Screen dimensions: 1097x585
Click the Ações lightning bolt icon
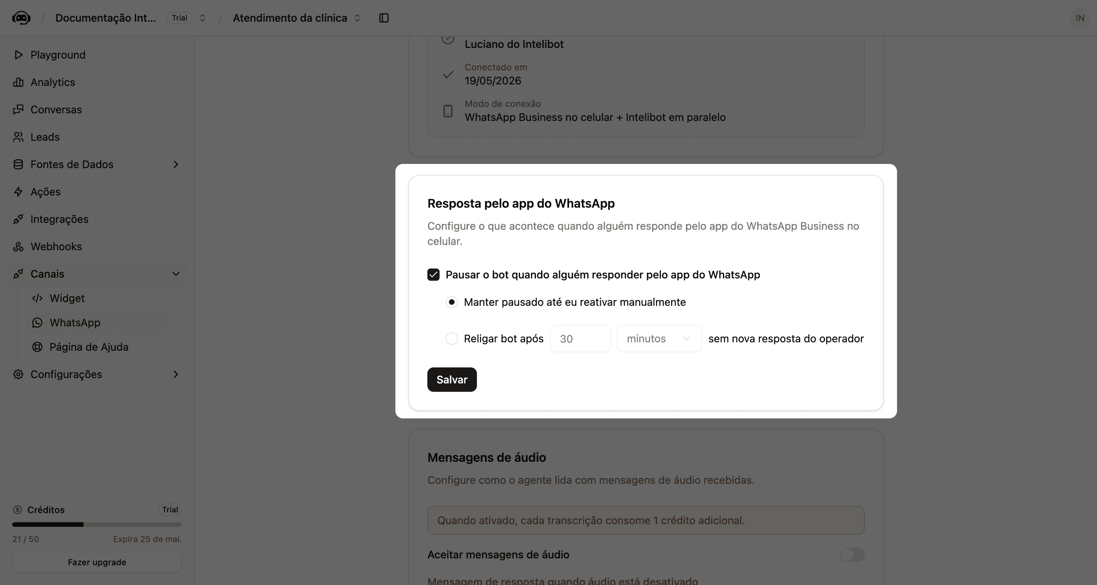pos(18,192)
